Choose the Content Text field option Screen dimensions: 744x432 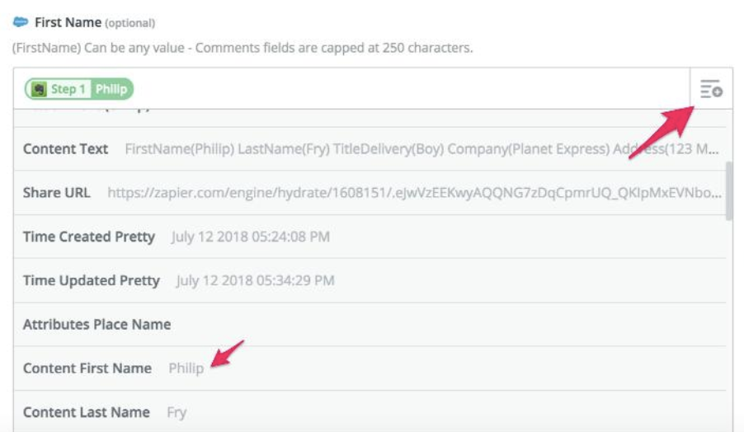click(x=370, y=149)
